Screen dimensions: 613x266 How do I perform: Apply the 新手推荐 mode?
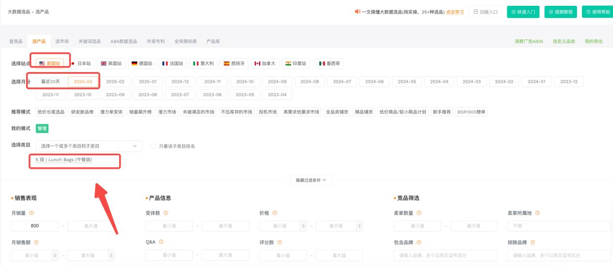[442, 112]
